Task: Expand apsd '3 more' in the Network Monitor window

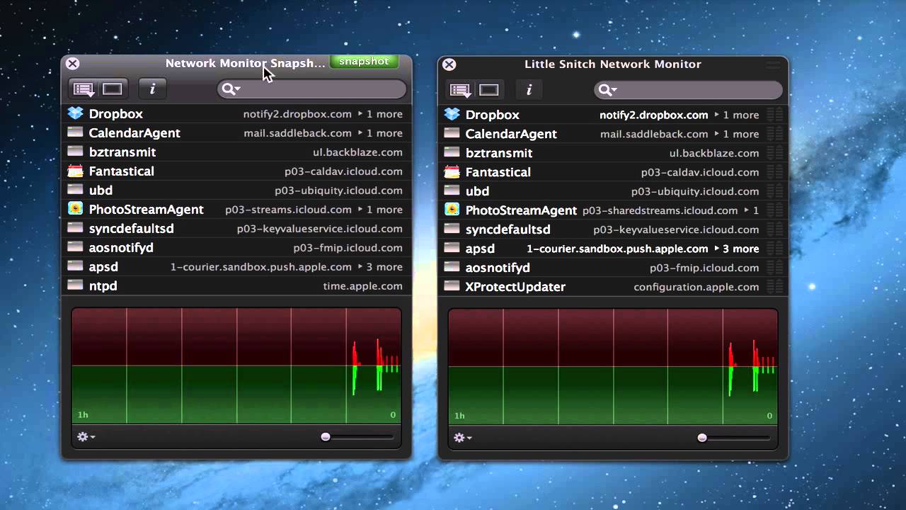Action: tap(736, 249)
